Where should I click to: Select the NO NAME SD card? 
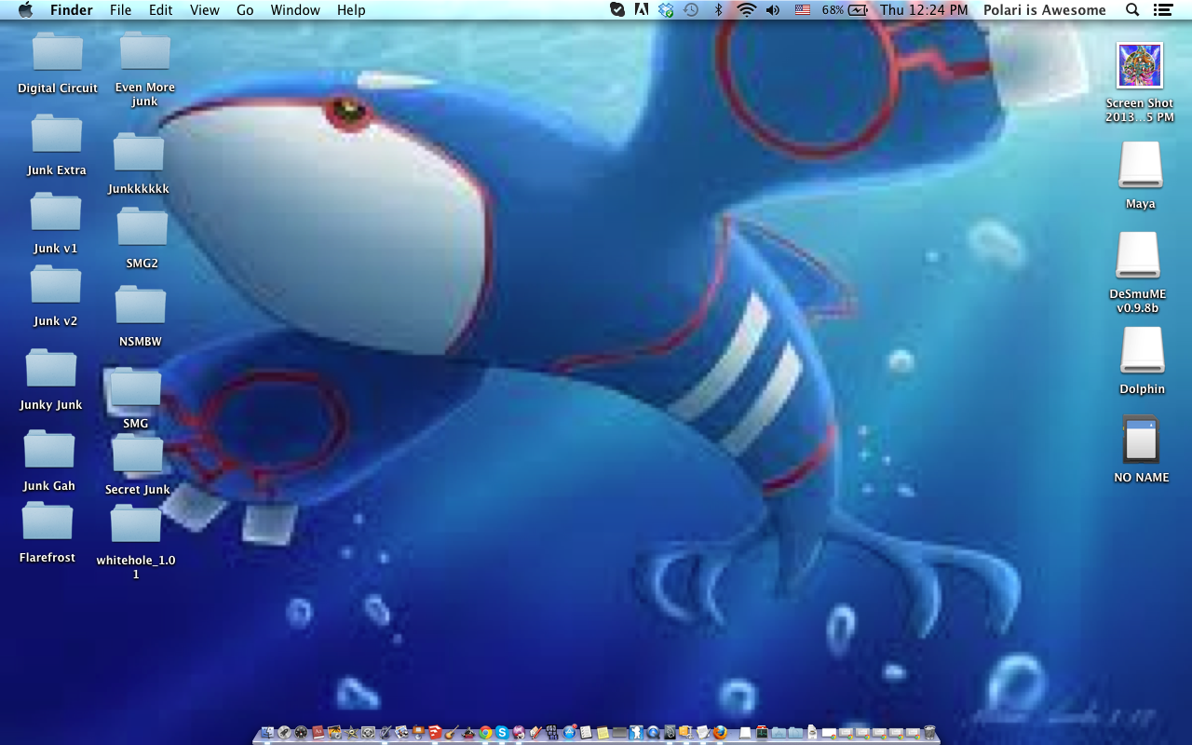1141,440
